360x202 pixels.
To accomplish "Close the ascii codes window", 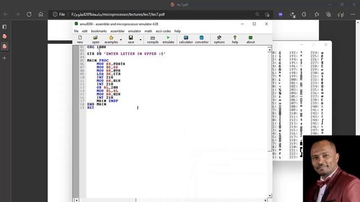I will click(x=326, y=44).
